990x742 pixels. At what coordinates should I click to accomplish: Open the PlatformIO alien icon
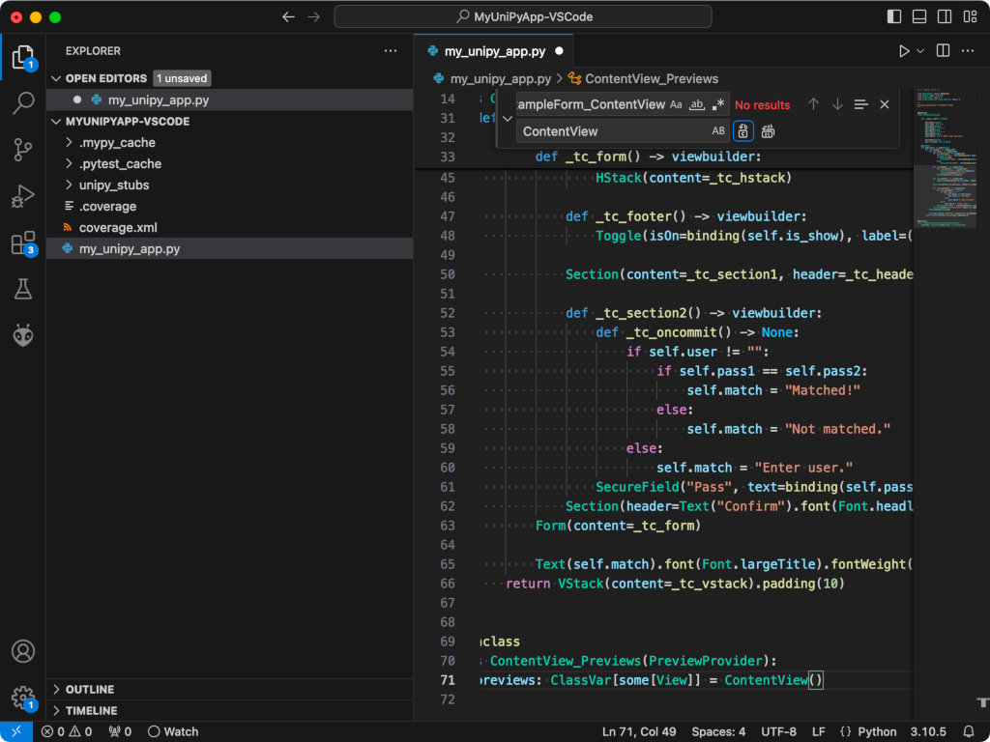pos(23,335)
